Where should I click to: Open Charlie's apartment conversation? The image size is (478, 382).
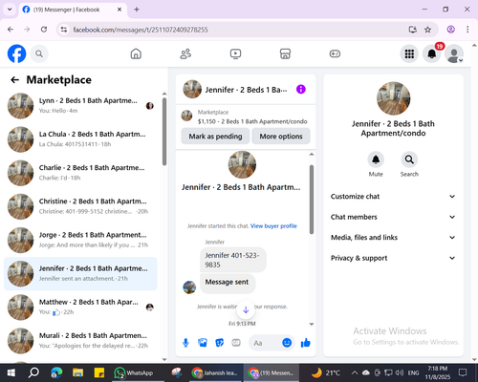click(x=80, y=173)
